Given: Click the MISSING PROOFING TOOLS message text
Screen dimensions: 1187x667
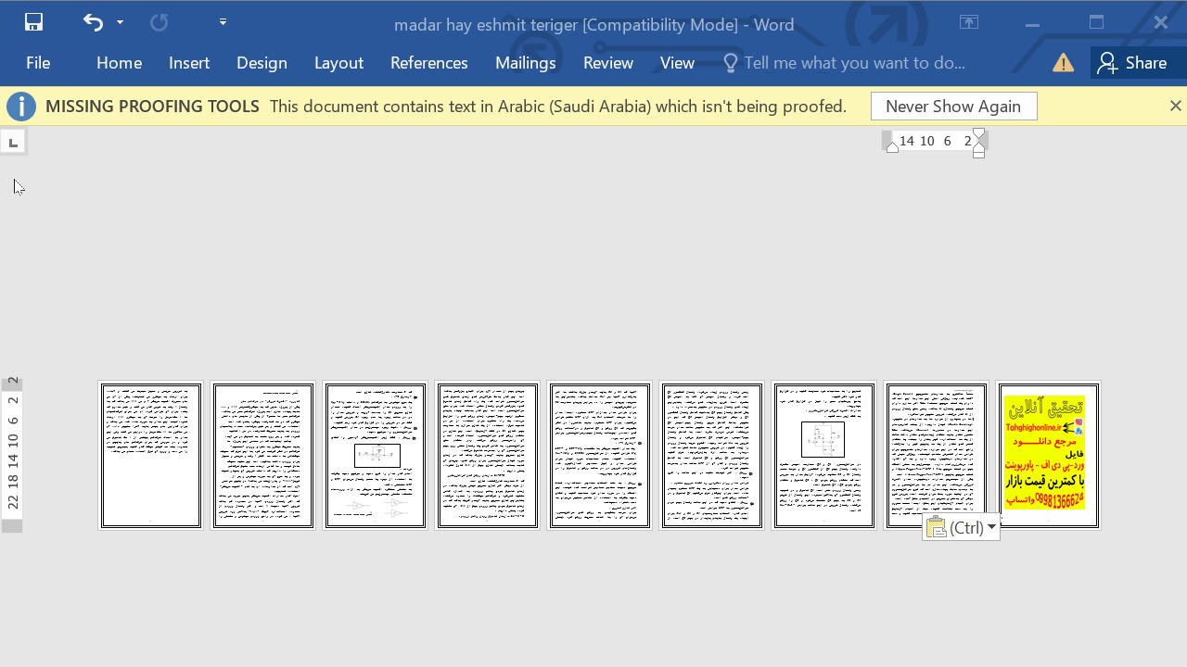Looking at the screenshot, I should (152, 107).
